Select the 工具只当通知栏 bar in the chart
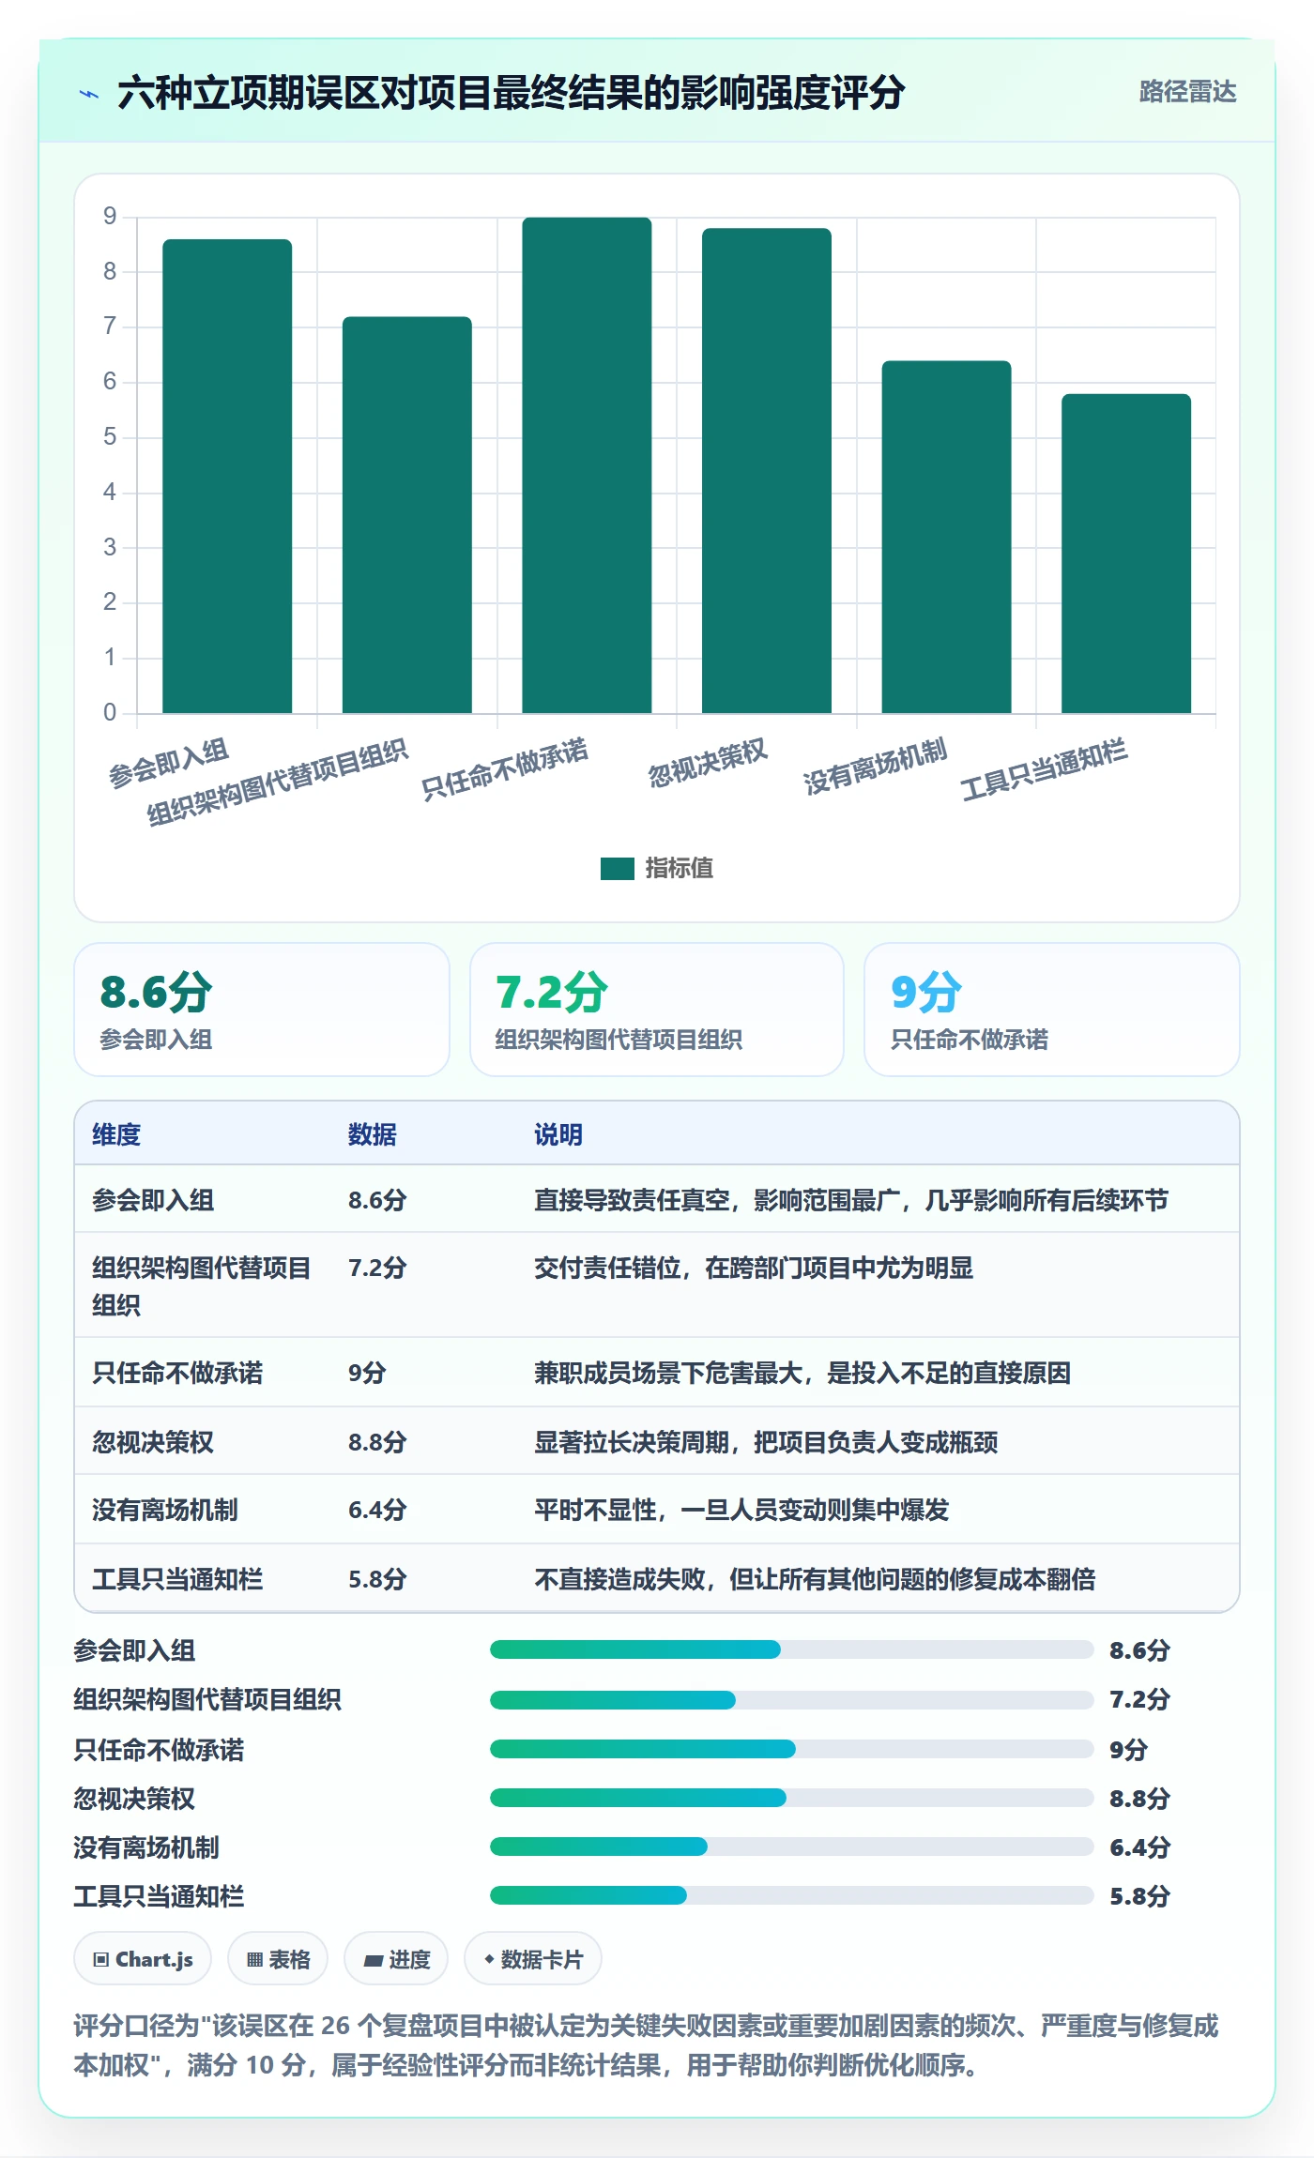Screen dimensions: 1314x2158 pyautogui.click(x=1126, y=554)
